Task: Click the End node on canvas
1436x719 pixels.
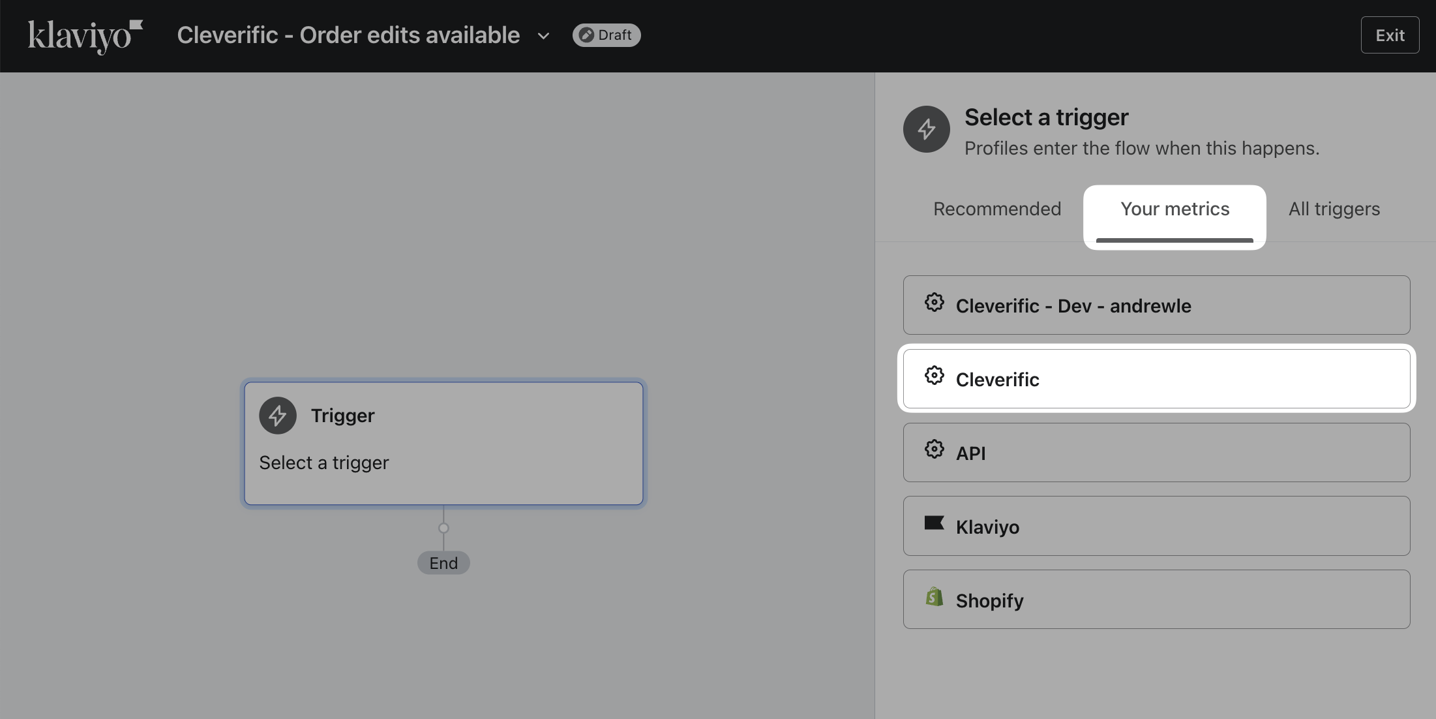Action: tap(443, 563)
